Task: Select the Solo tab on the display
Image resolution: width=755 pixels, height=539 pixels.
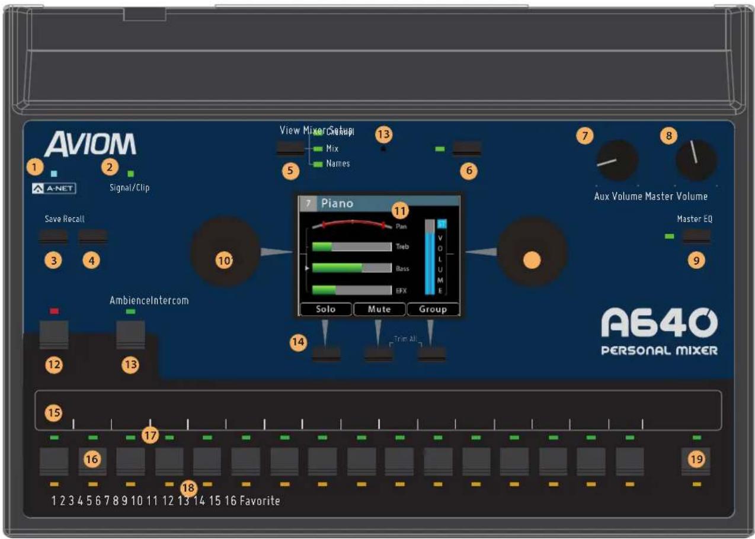Action: (x=325, y=309)
